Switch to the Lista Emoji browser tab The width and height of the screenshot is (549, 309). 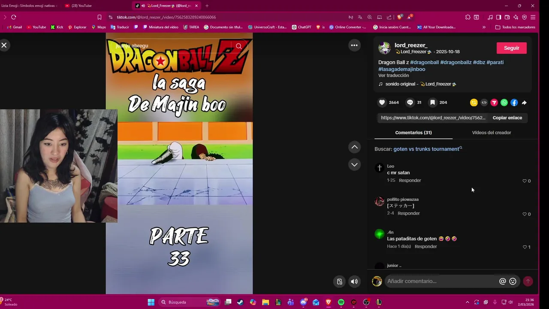click(29, 6)
